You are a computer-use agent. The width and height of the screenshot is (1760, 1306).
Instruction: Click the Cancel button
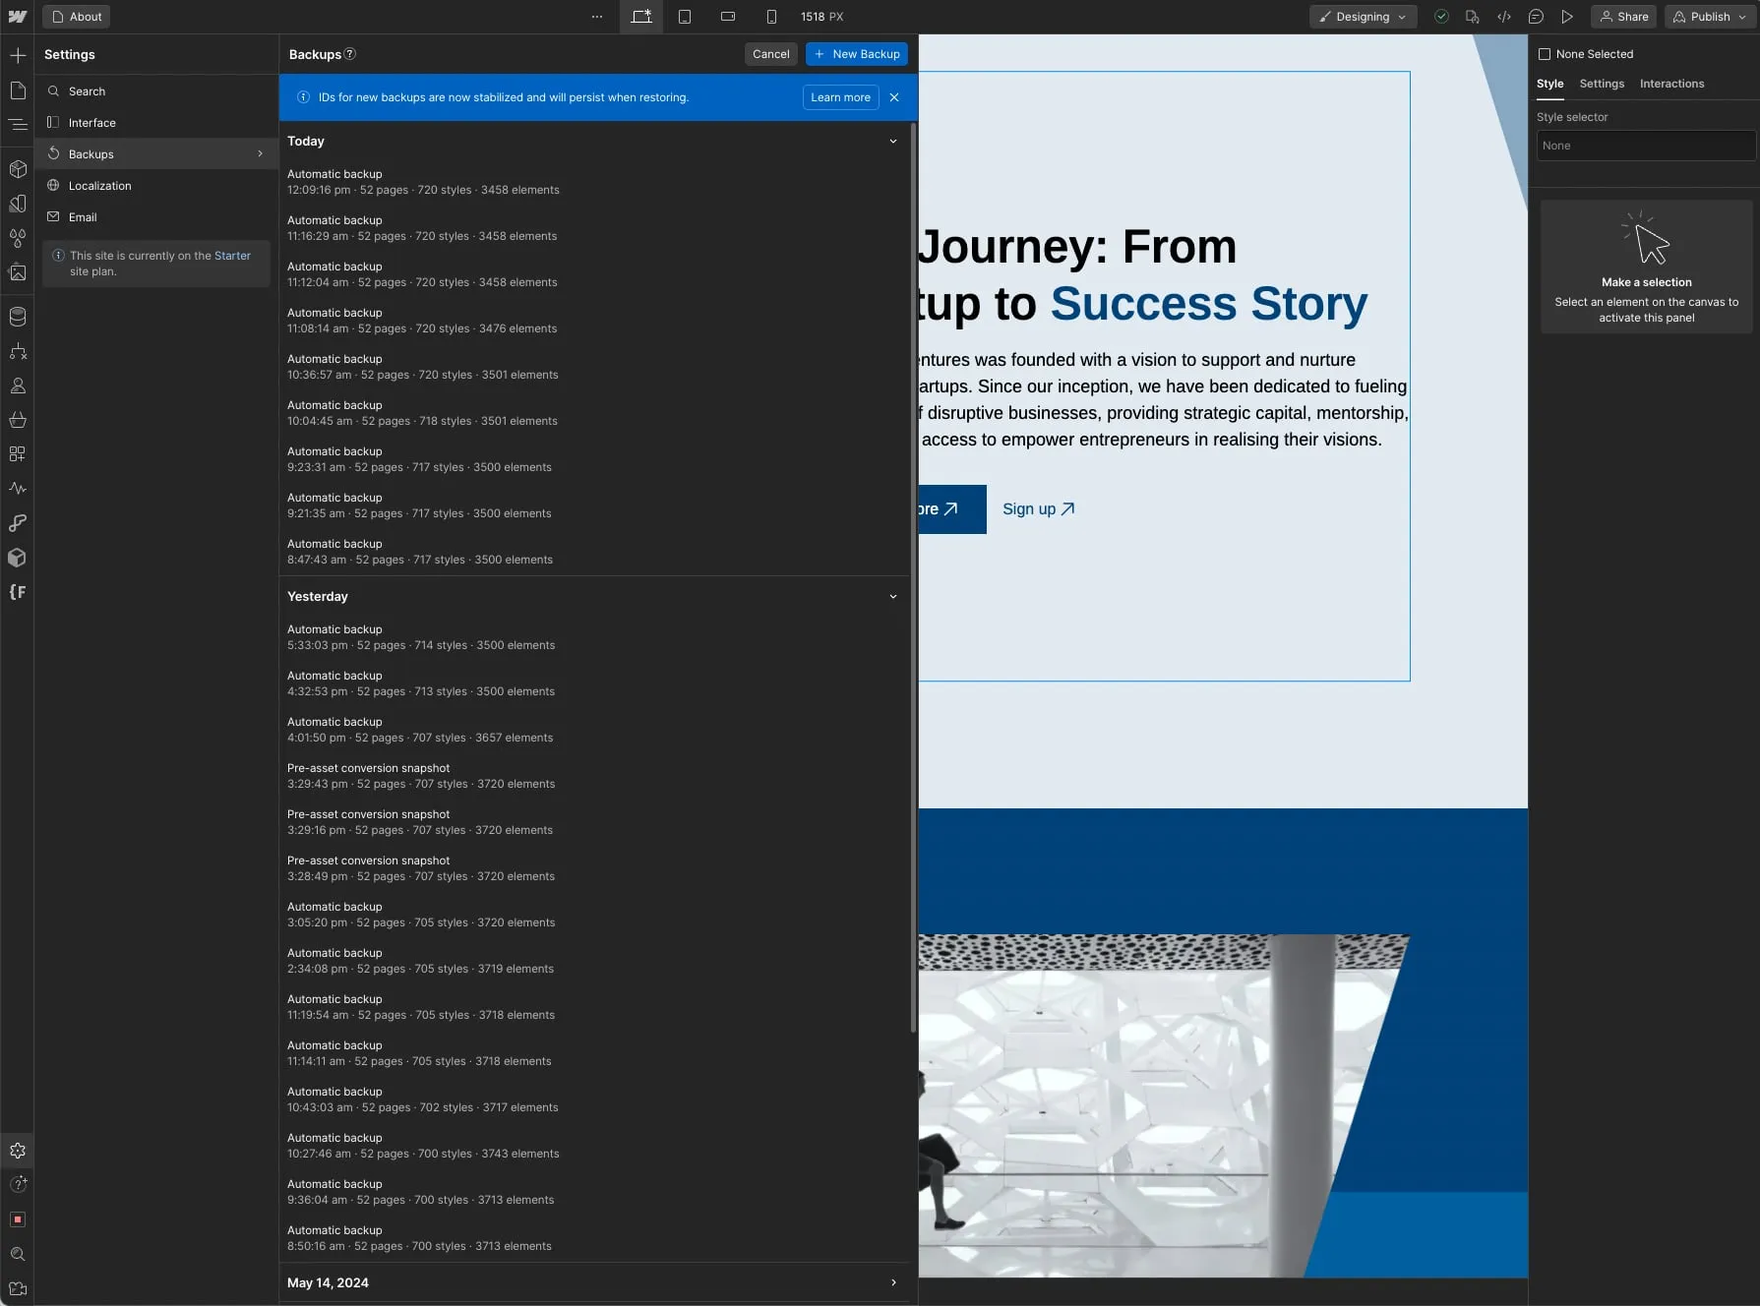[x=770, y=54]
